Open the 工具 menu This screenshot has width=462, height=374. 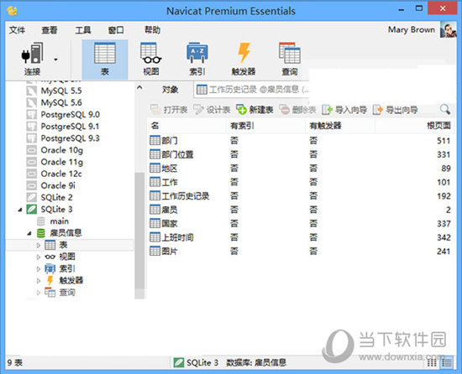pyautogui.click(x=83, y=30)
